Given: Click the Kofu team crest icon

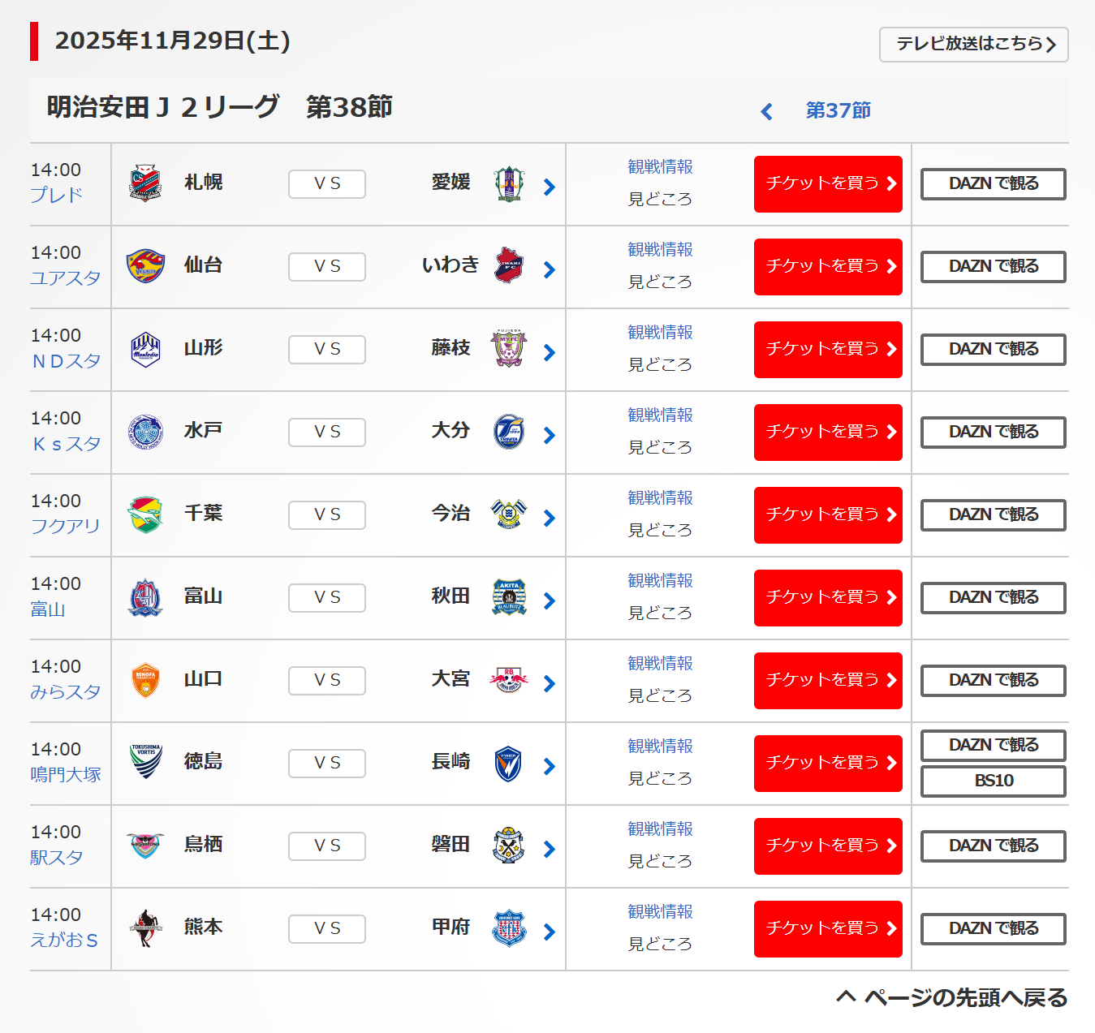Looking at the screenshot, I should 509,928.
